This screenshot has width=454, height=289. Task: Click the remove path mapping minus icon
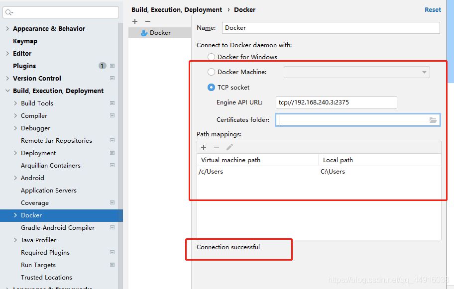[217, 147]
